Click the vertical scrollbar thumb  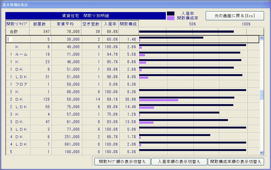pos(261,95)
